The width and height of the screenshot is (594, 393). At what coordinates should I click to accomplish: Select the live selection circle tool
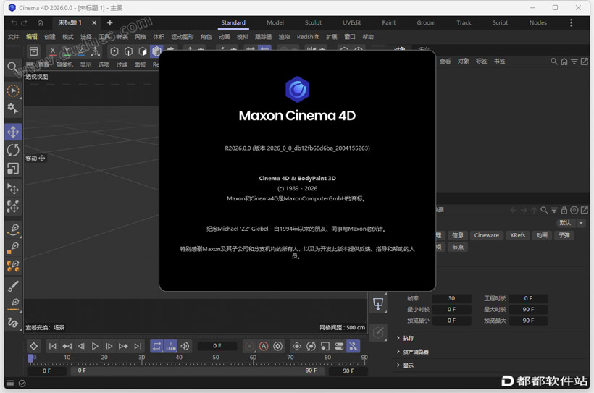[13, 91]
